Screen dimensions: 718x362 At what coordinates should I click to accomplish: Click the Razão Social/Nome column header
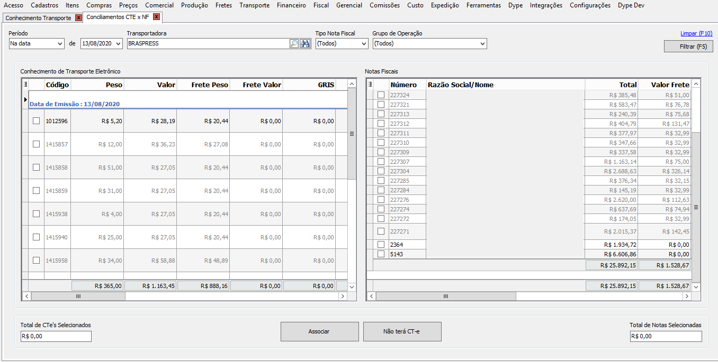click(x=506, y=85)
